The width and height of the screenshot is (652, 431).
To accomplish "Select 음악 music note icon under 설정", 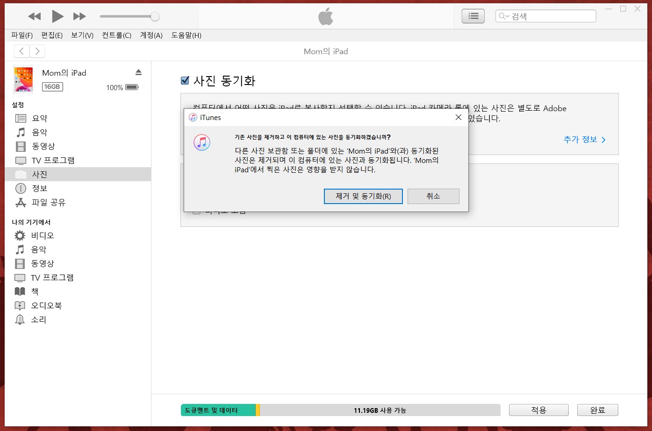I will 21,132.
